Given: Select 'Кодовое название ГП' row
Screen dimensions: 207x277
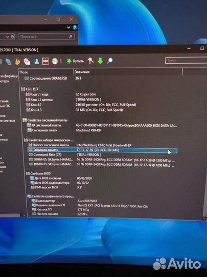Looking at the screenshot, I should [x=49, y=205].
